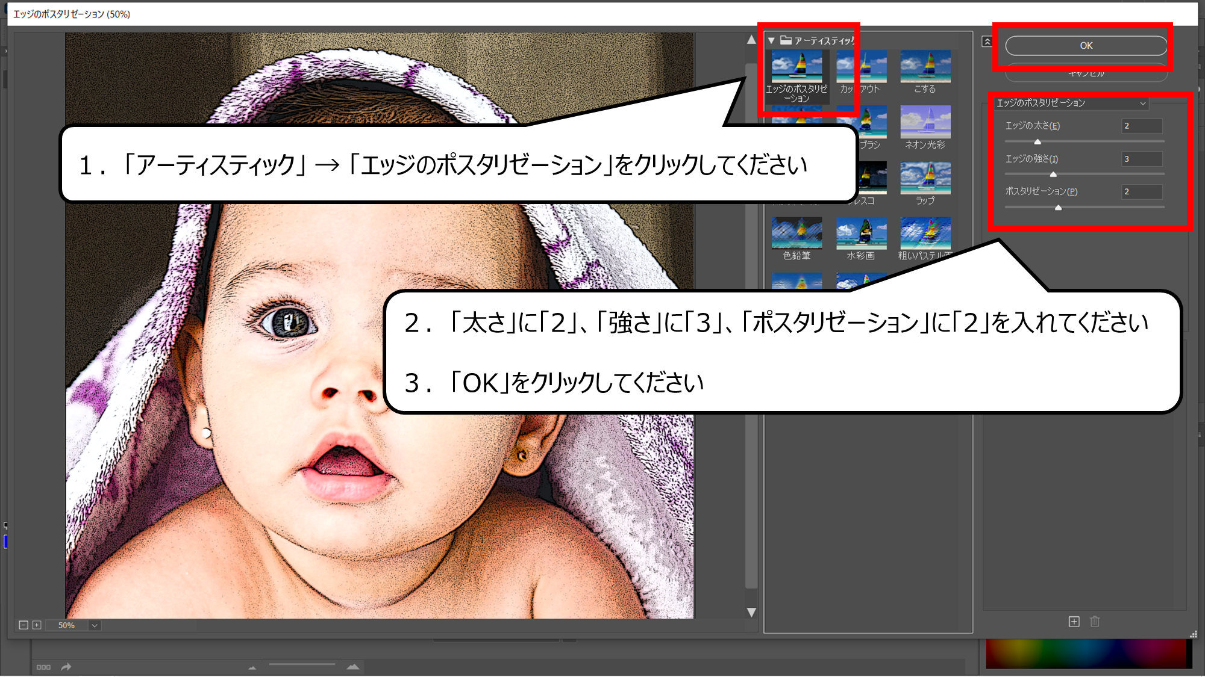Adjust the エッジの強さ slider handle

tap(1053, 175)
